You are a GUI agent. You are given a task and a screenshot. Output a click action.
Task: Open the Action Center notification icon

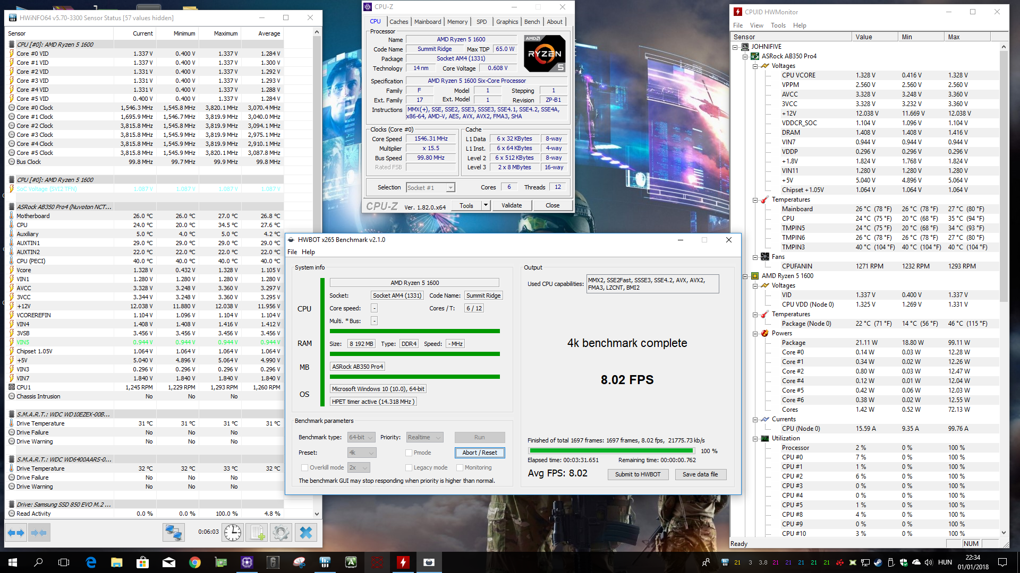click(1002, 562)
